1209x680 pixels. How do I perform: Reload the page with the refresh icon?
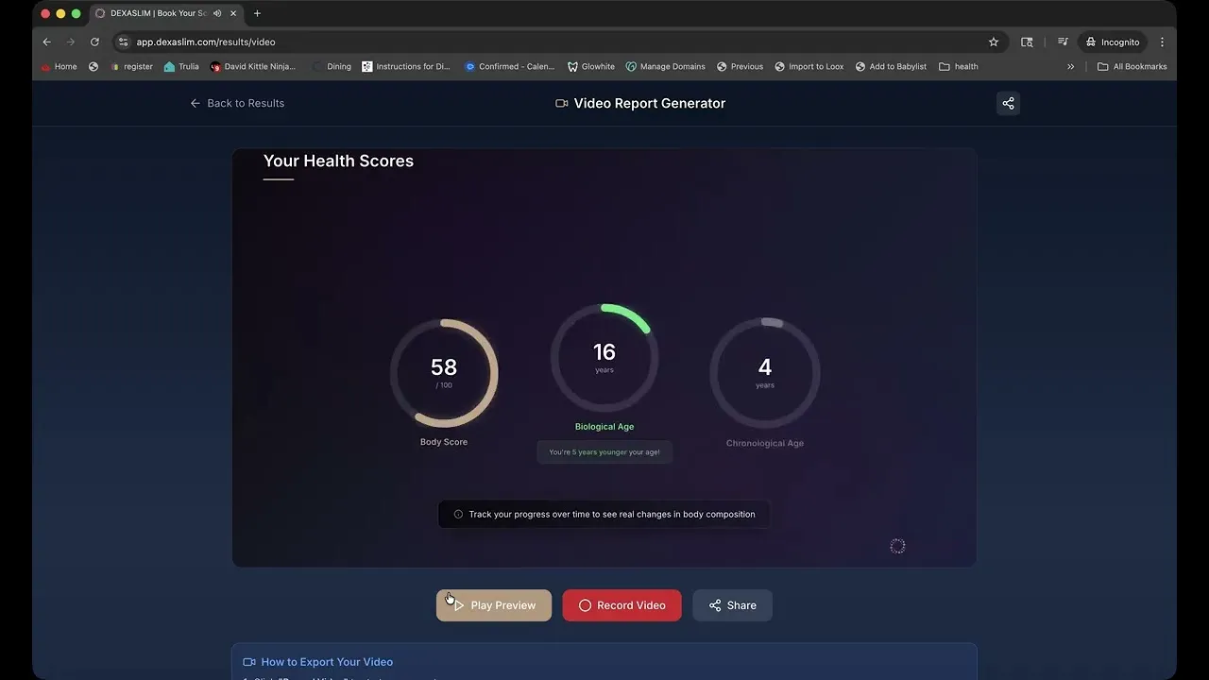point(94,42)
